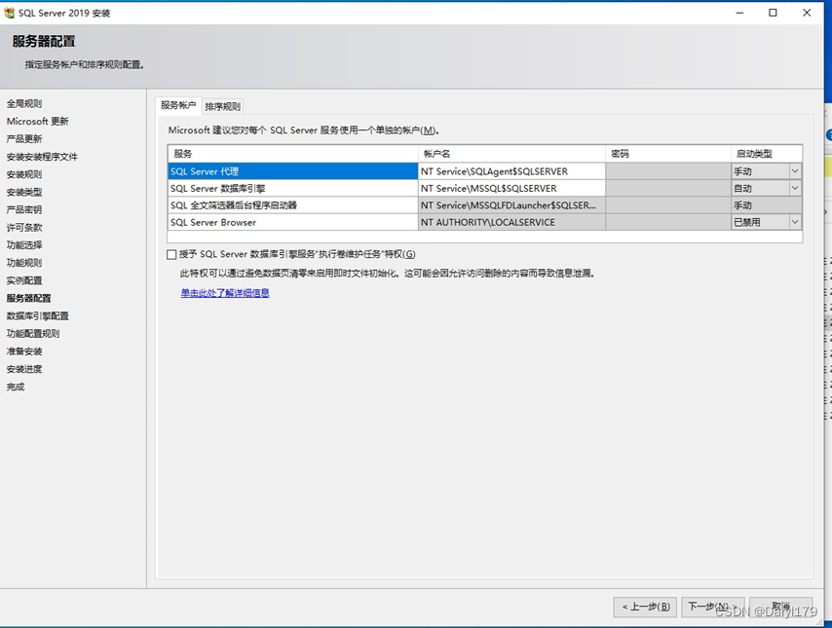Select 全局规则 step in the sidebar
This screenshot has height=628, width=832.
pyautogui.click(x=24, y=103)
